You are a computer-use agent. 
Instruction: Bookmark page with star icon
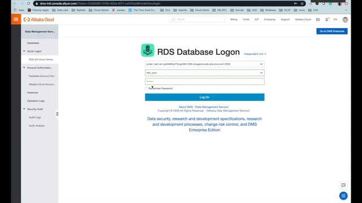302,3
